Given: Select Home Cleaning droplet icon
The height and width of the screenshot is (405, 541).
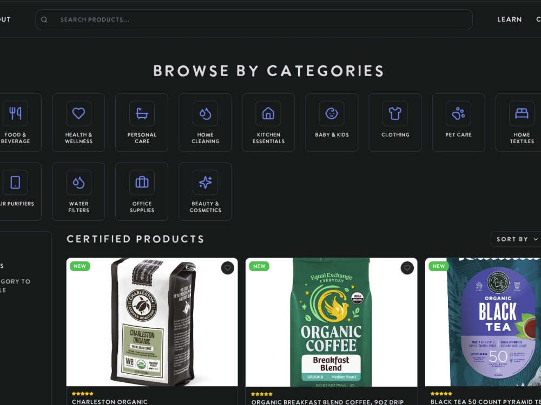Looking at the screenshot, I should pyautogui.click(x=205, y=113).
